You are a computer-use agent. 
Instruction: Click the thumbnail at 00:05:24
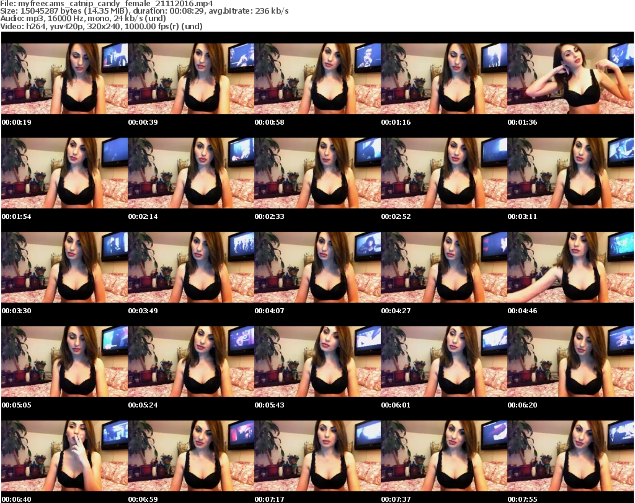point(191,362)
